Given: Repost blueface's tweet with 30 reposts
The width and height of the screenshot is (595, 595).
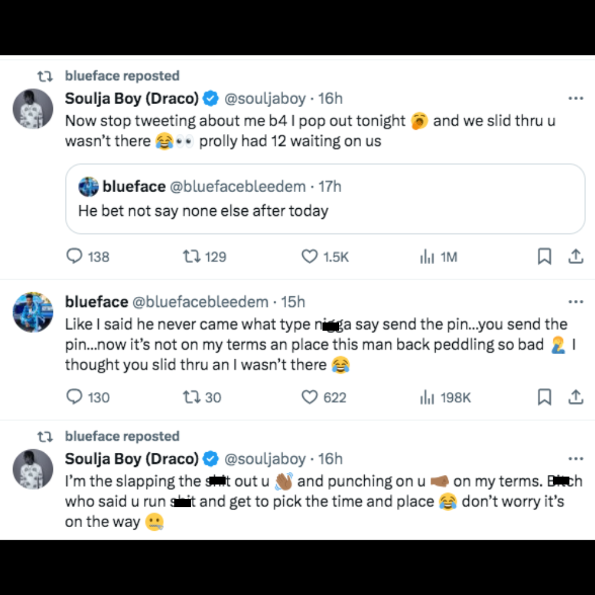Looking at the screenshot, I should click(x=191, y=397).
